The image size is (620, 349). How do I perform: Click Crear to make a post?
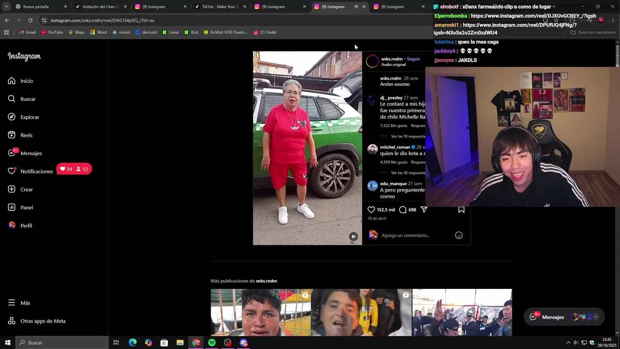click(x=20, y=190)
